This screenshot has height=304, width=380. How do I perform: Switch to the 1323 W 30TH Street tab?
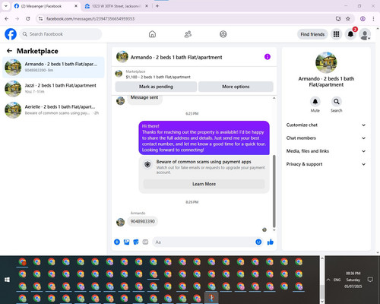click(x=116, y=6)
